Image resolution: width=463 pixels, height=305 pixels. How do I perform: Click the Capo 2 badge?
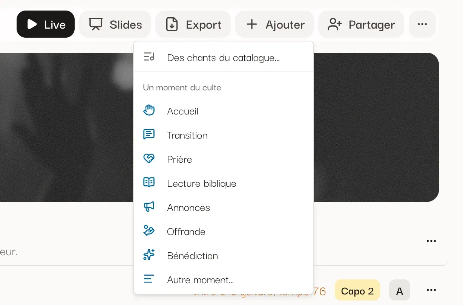pyautogui.click(x=357, y=290)
